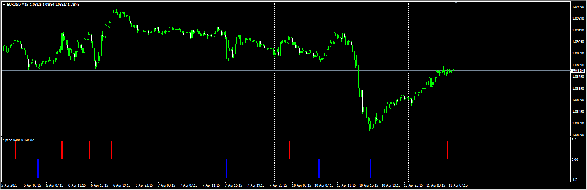The width and height of the screenshot is (587, 190).
Task: Click price scale value 1.09290
Action: [578, 18]
